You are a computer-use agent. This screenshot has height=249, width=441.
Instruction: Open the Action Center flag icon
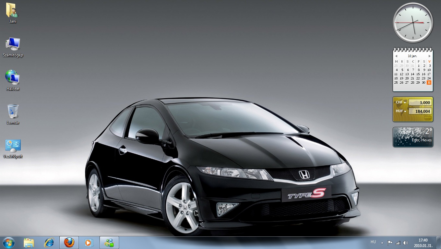pos(390,243)
